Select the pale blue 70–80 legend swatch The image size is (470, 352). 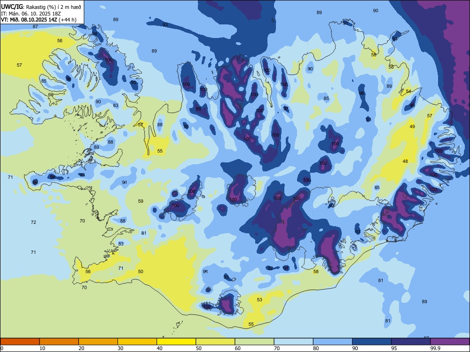pos(293,342)
